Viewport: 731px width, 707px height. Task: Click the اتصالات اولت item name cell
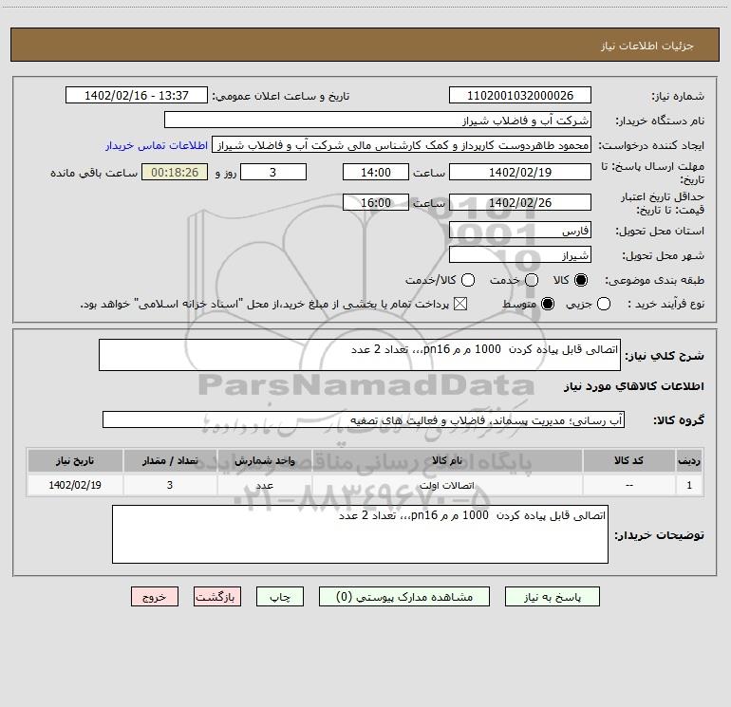[x=447, y=485]
